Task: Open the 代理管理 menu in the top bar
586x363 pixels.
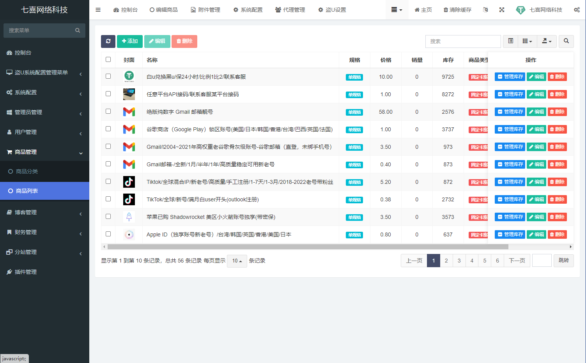Action: [x=290, y=10]
